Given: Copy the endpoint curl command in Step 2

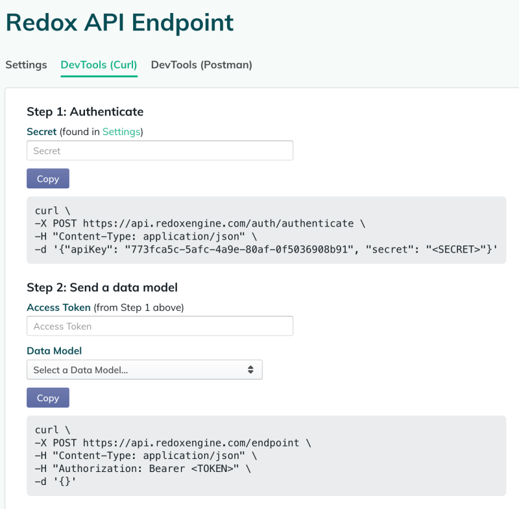Looking at the screenshot, I should point(48,398).
